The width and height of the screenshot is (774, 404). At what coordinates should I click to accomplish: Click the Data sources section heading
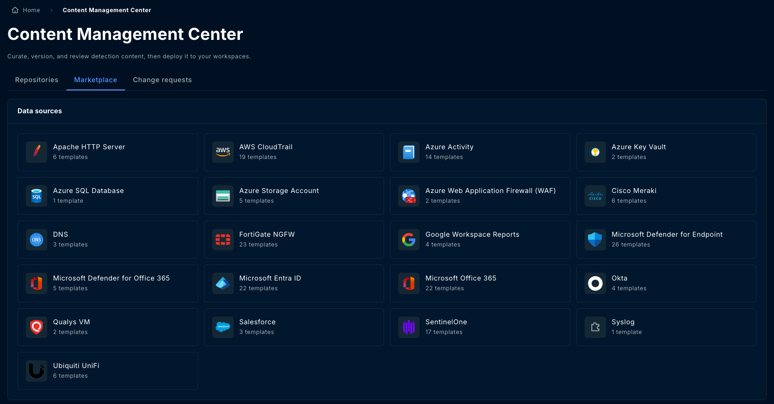[39, 111]
